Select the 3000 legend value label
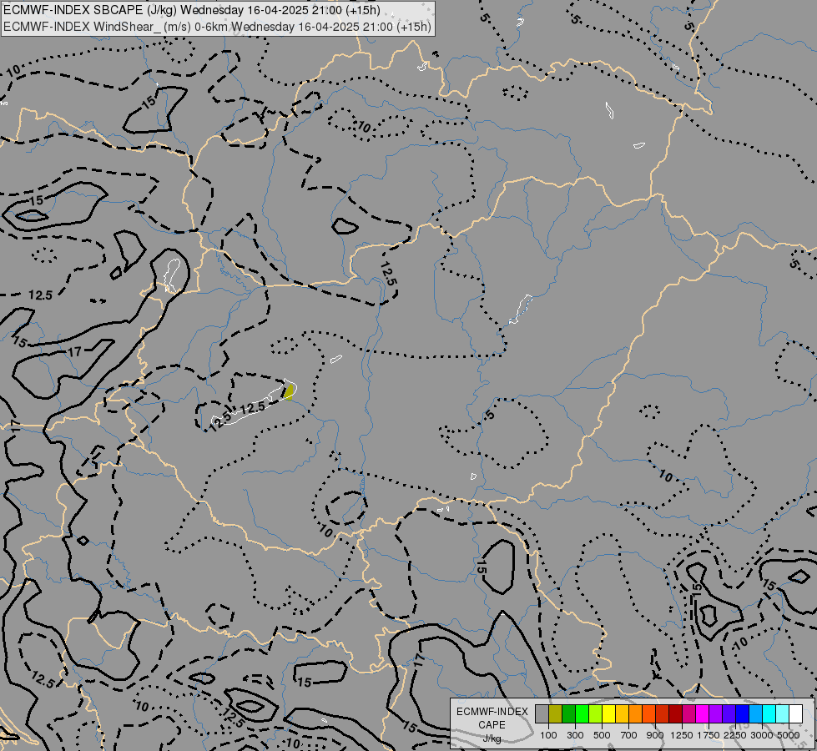Image resolution: width=817 pixels, height=751 pixels. [762, 735]
